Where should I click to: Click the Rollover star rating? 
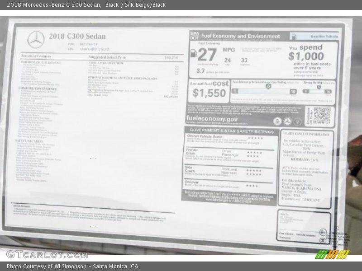coord(252,186)
